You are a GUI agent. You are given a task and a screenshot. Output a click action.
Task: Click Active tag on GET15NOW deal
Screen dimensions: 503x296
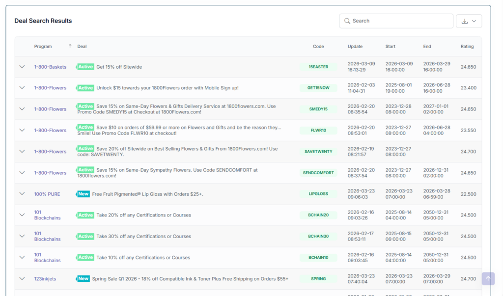pyautogui.click(x=85, y=88)
